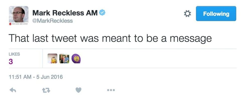Click the Vote Leave take control caption
The image size is (246, 99).
tap(20, 24)
